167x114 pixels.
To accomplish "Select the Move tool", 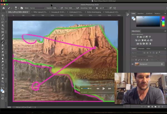I will [x=3, y=15].
